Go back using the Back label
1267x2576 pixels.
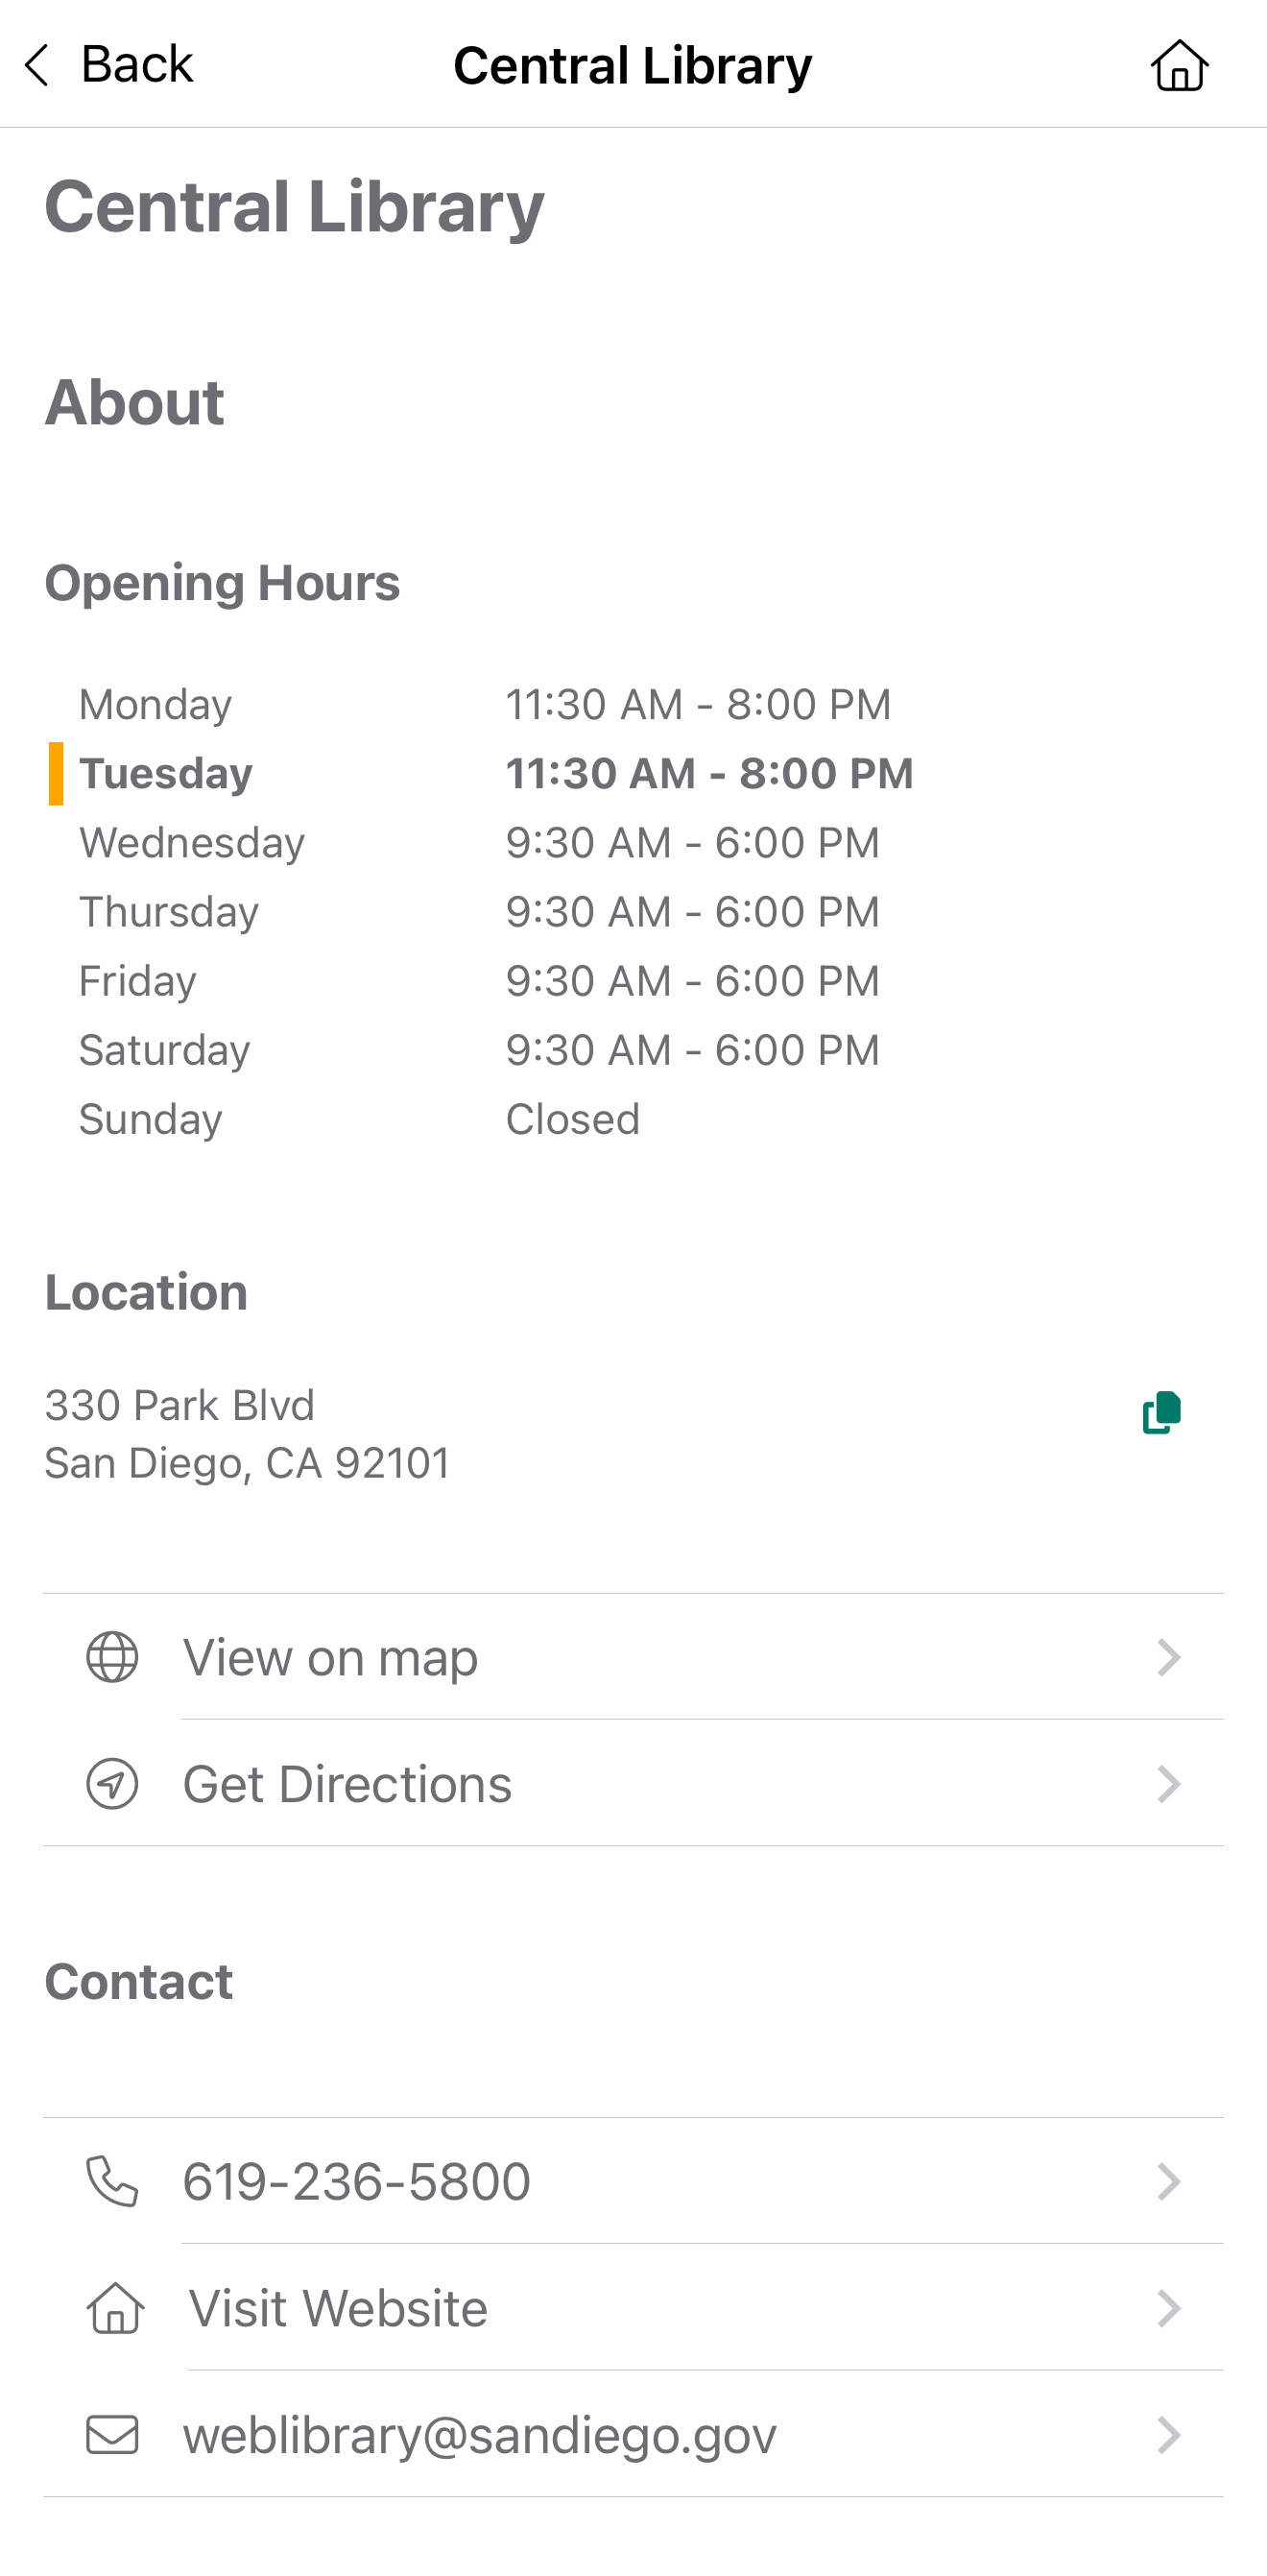tap(137, 65)
